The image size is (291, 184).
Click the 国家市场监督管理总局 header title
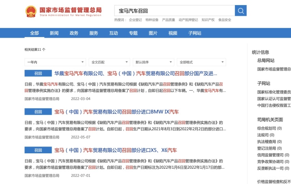[70, 10]
